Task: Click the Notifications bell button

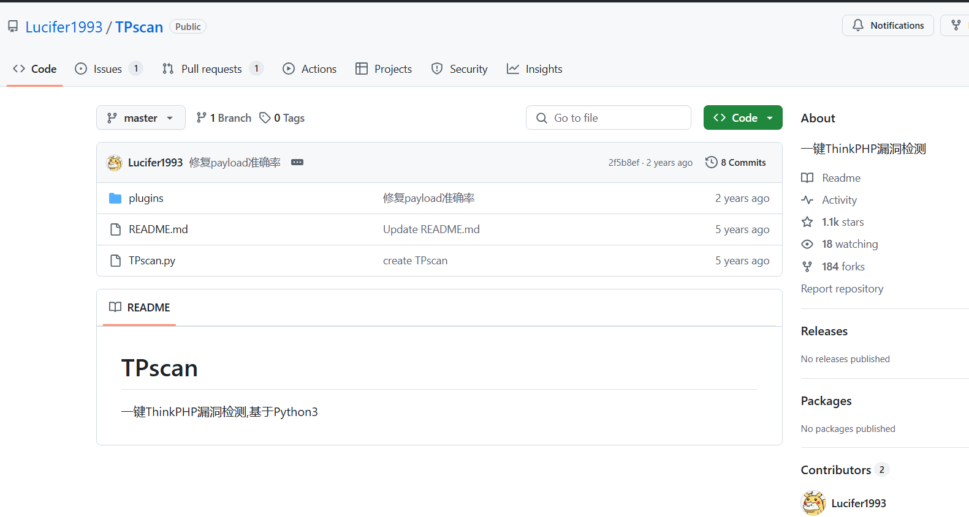Action: click(x=888, y=26)
